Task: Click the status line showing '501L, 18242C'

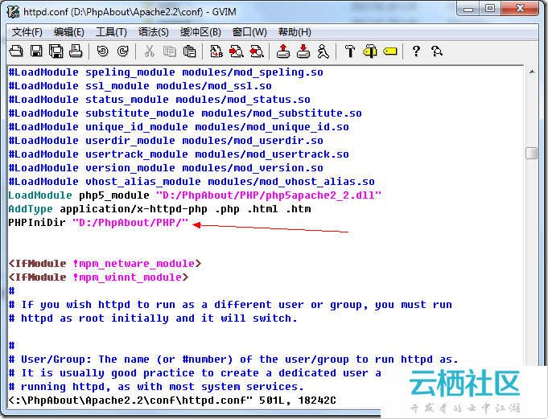Action: coord(172,401)
